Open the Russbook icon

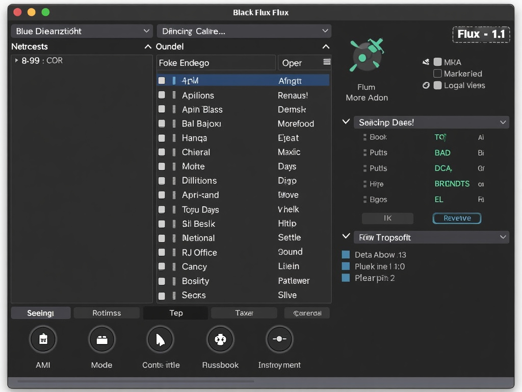click(x=220, y=339)
